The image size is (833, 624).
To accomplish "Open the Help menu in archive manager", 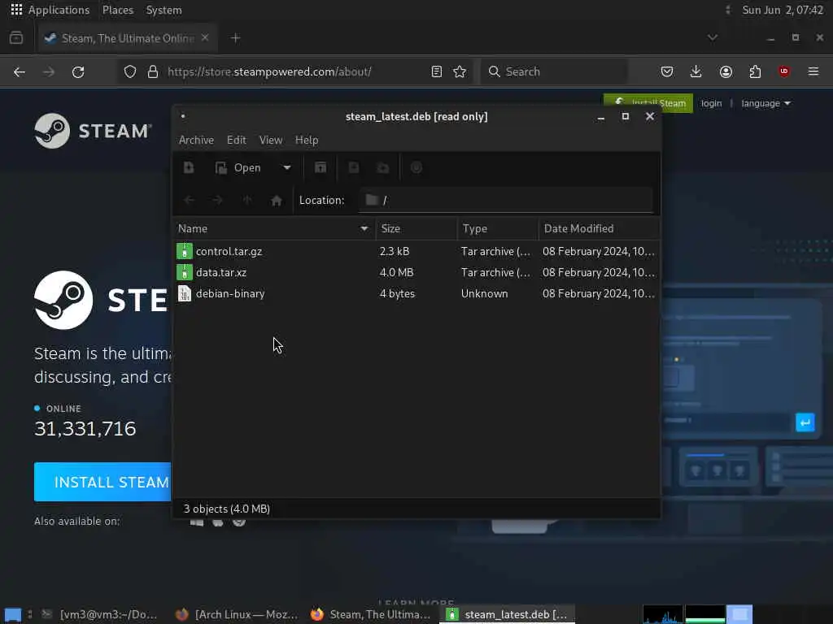I will coord(307,140).
